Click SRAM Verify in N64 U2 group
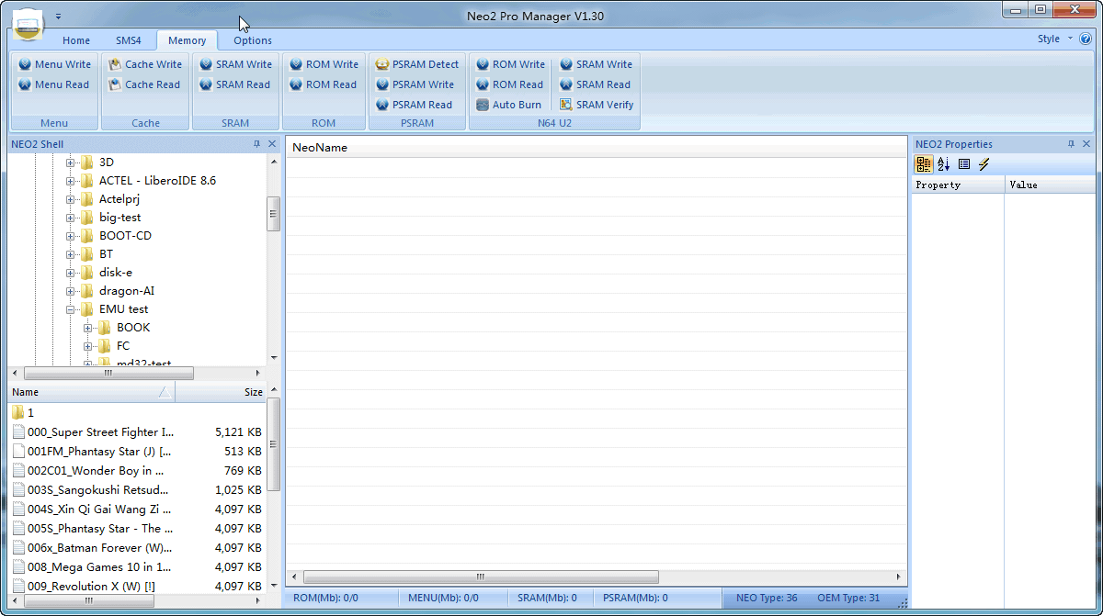1103x616 pixels. (x=596, y=105)
